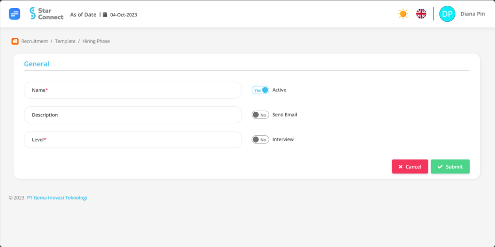Select the Template breadcrumb

[x=65, y=41]
